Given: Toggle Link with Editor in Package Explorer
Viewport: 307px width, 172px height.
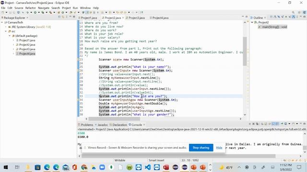Looking at the screenshot, I should [63, 17].
